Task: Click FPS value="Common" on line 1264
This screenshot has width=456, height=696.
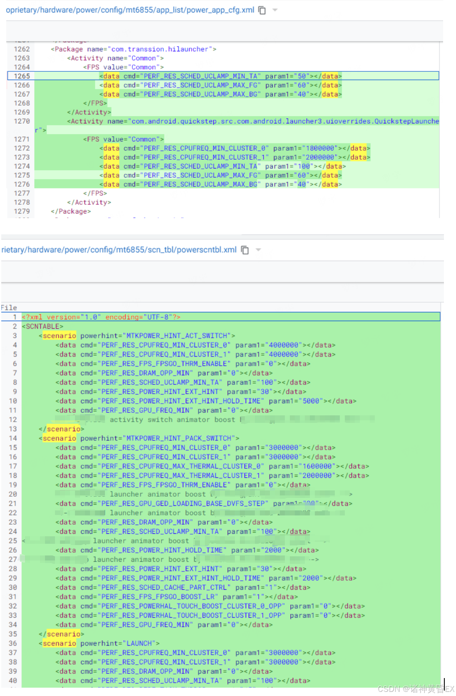Action: [123, 67]
